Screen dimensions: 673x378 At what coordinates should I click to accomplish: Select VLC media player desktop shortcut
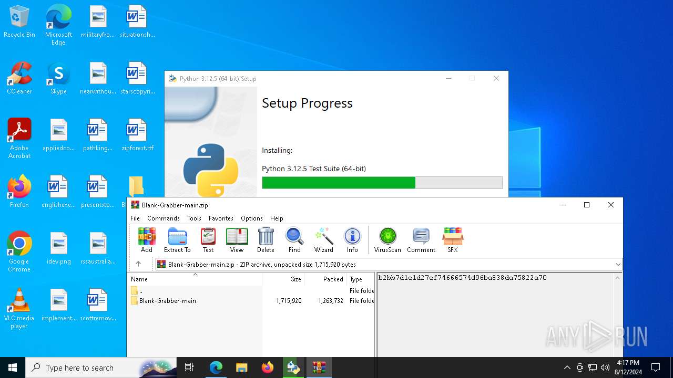(x=19, y=309)
